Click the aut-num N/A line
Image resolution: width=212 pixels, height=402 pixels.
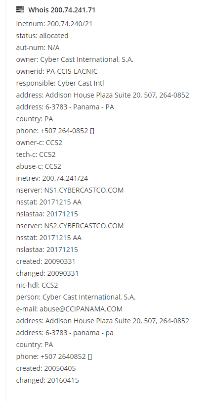tap(38, 48)
